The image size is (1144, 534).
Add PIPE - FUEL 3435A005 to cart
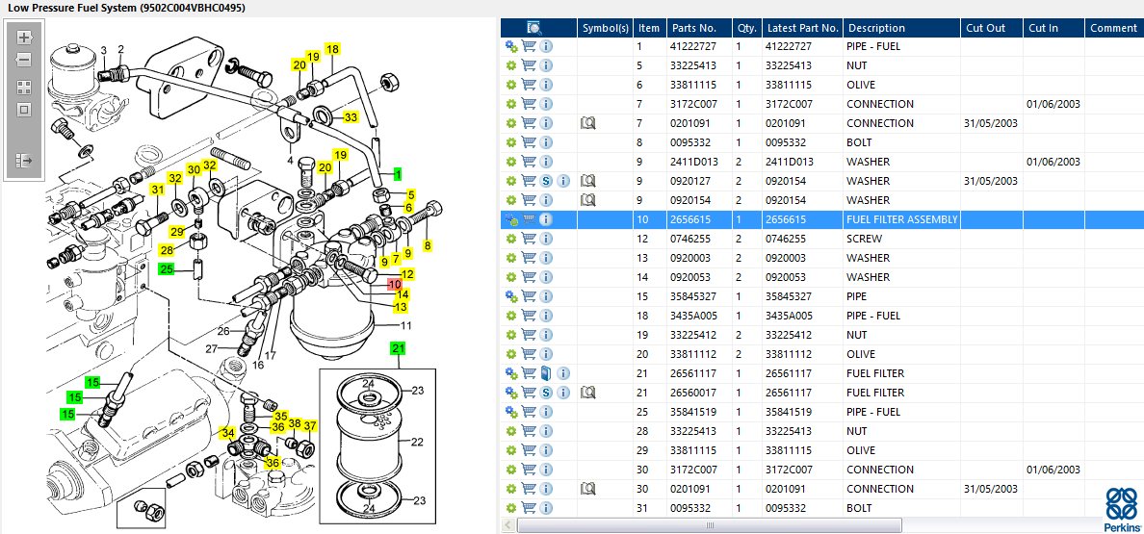529,316
